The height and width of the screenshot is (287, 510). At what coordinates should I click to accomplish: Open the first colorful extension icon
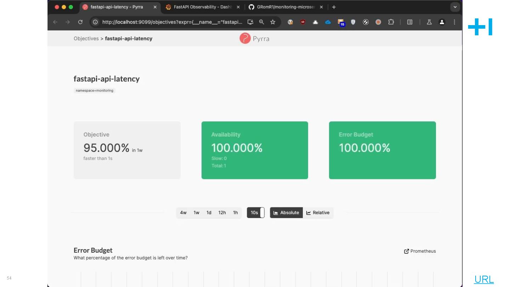pyautogui.click(x=290, y=22)
